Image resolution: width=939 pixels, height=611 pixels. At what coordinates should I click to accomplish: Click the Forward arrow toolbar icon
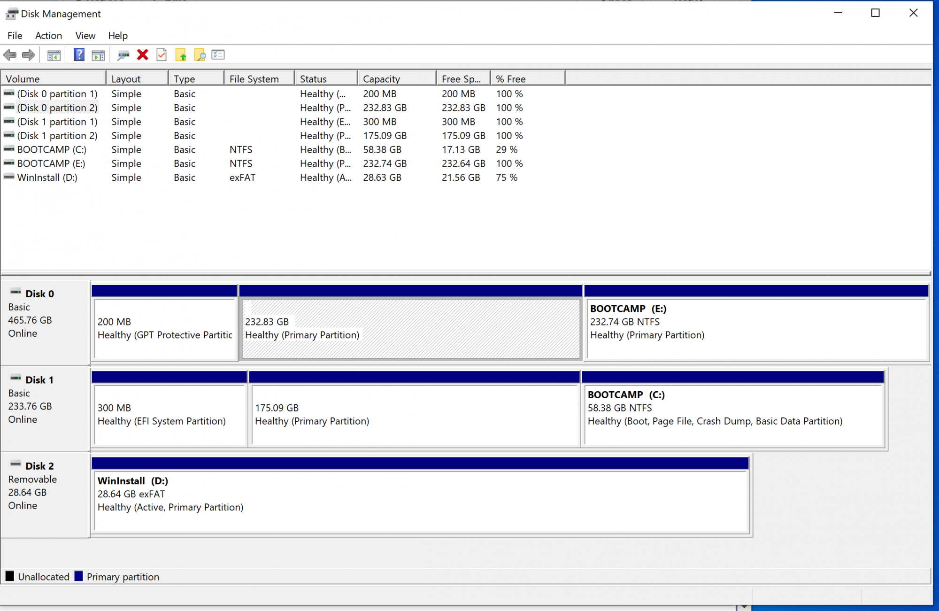[29, 55]
